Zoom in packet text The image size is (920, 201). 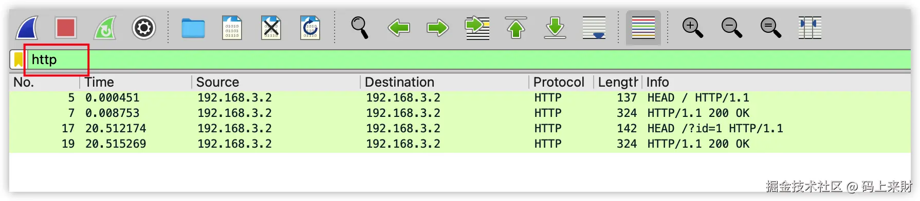[692, 27]
